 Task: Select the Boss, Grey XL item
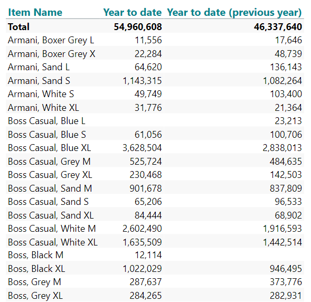35,296
